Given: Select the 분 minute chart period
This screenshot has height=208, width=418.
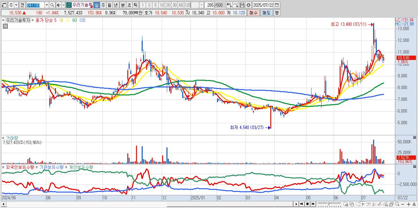Looking at the screenshot, I should 122,5.
